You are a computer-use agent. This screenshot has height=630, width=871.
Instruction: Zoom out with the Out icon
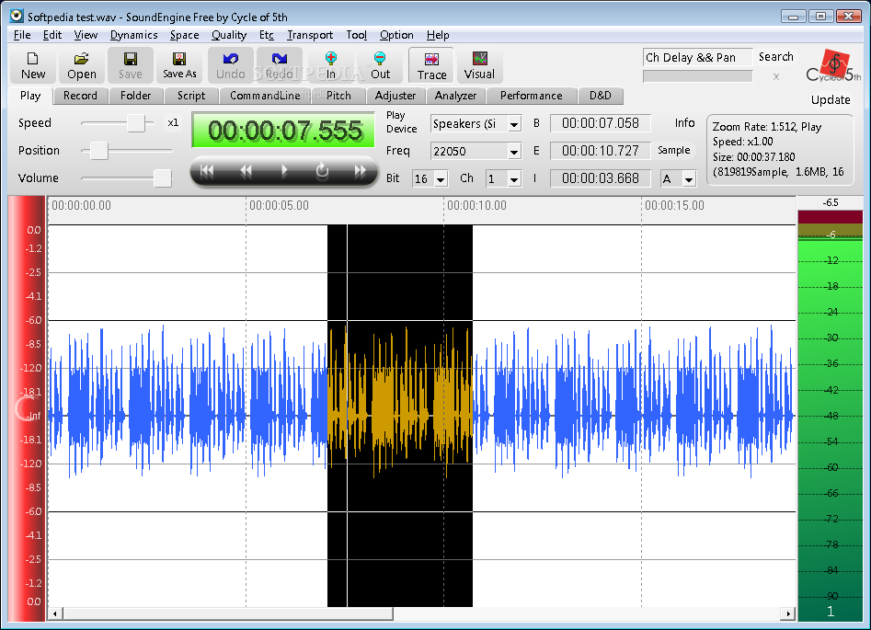point(380,65)
